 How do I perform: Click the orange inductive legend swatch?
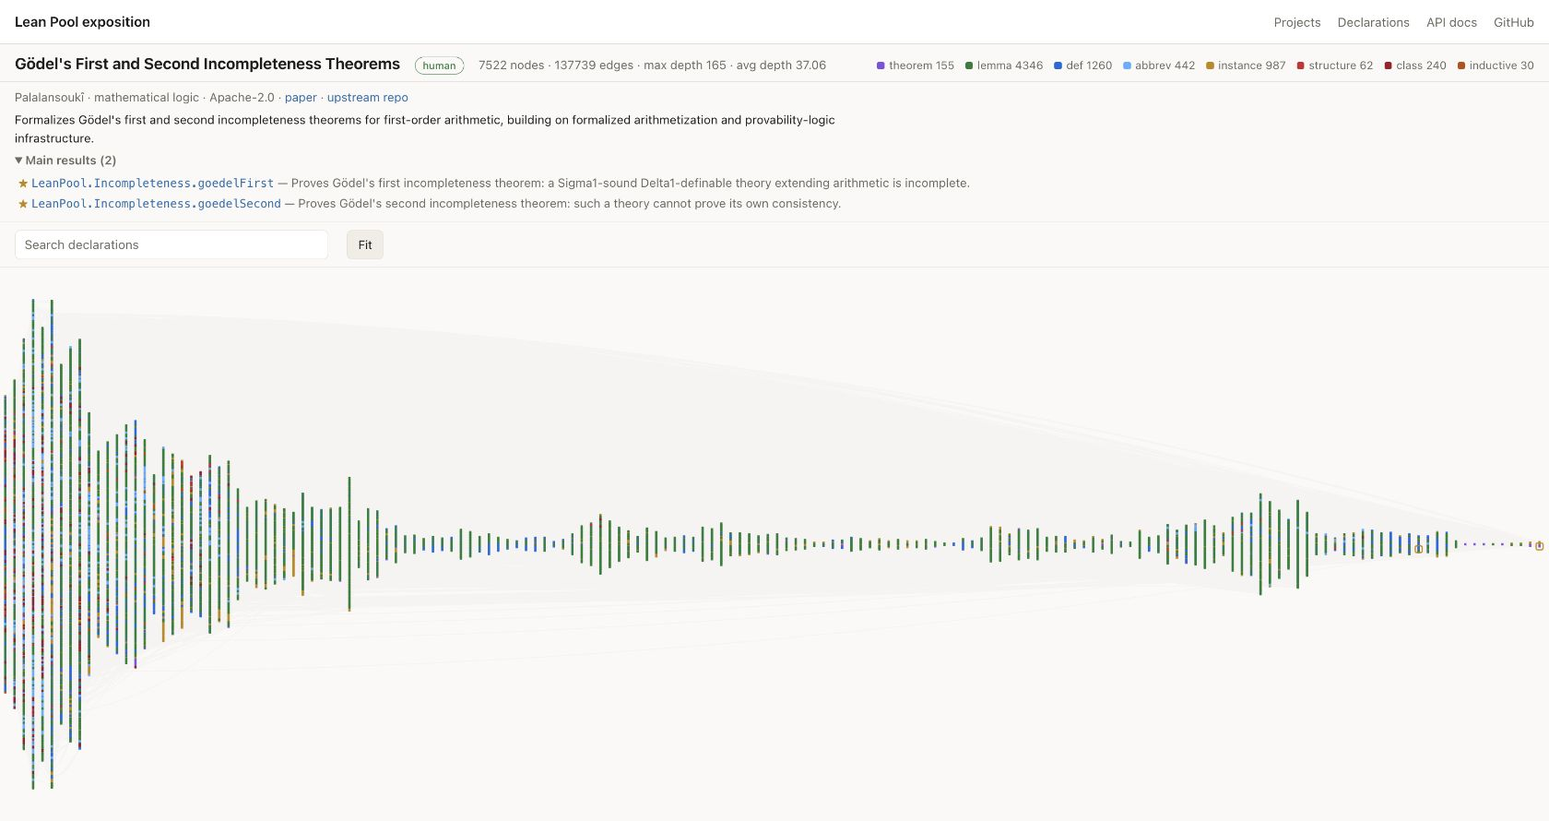pos(1461,65)
